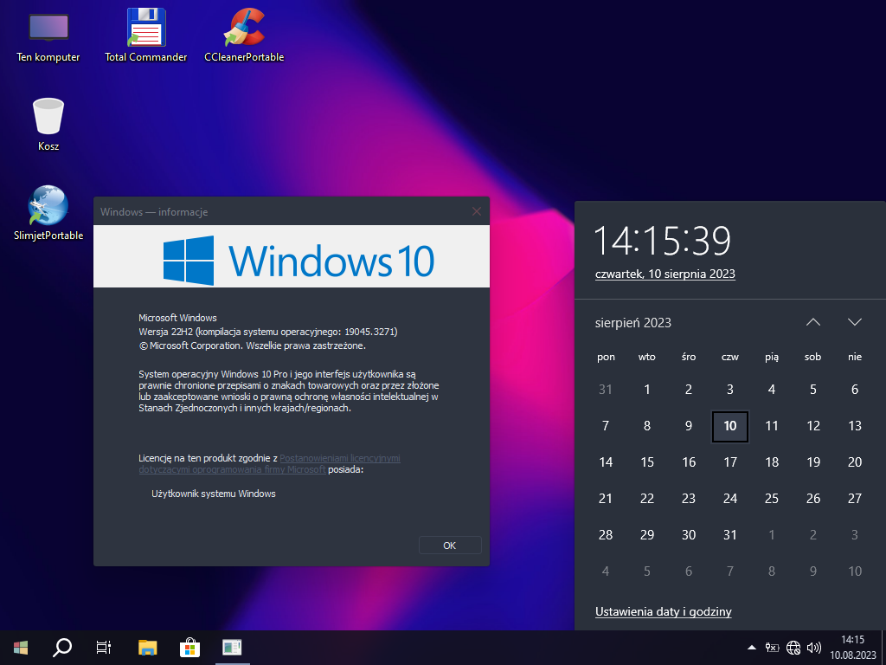Click the sierpień 2023 month header
This screenshot has width=886, height=665.
tap(633, 323)
